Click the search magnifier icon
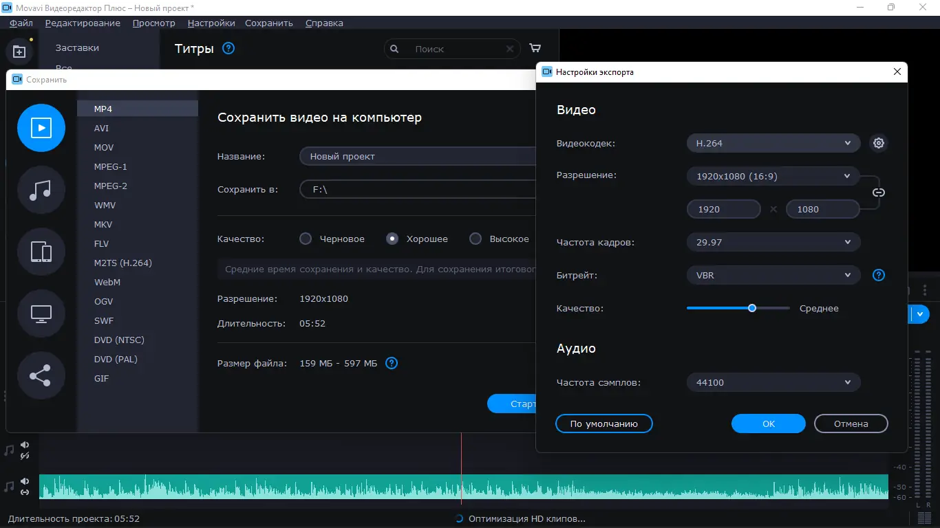Image resolution: width=940 pixels, height=528 pixels. point(394,49)
